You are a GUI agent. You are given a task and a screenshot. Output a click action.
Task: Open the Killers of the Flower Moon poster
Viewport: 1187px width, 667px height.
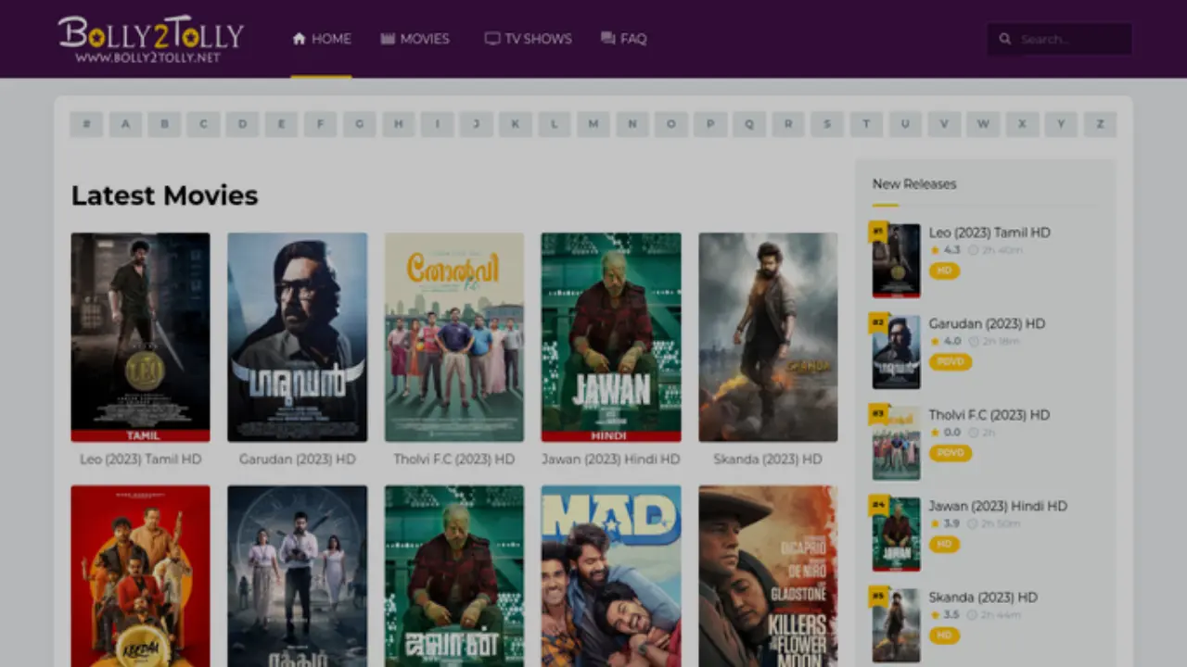(x=768, y=574)
